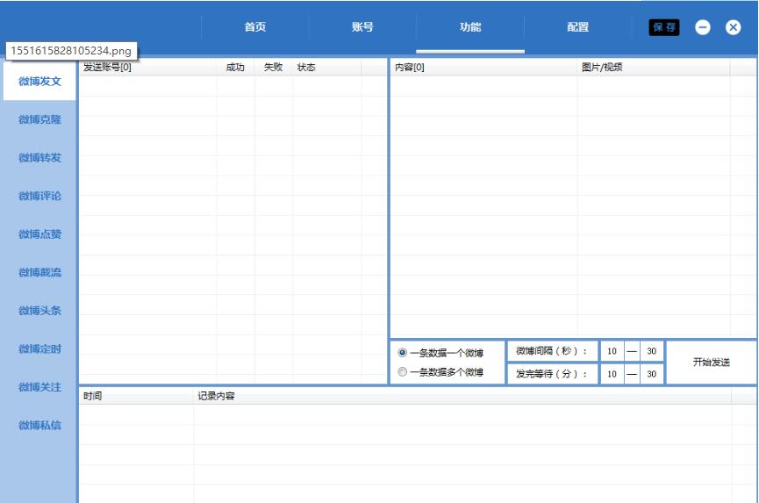
Task: Click the 开始发送 button
Action: (711, 363)
